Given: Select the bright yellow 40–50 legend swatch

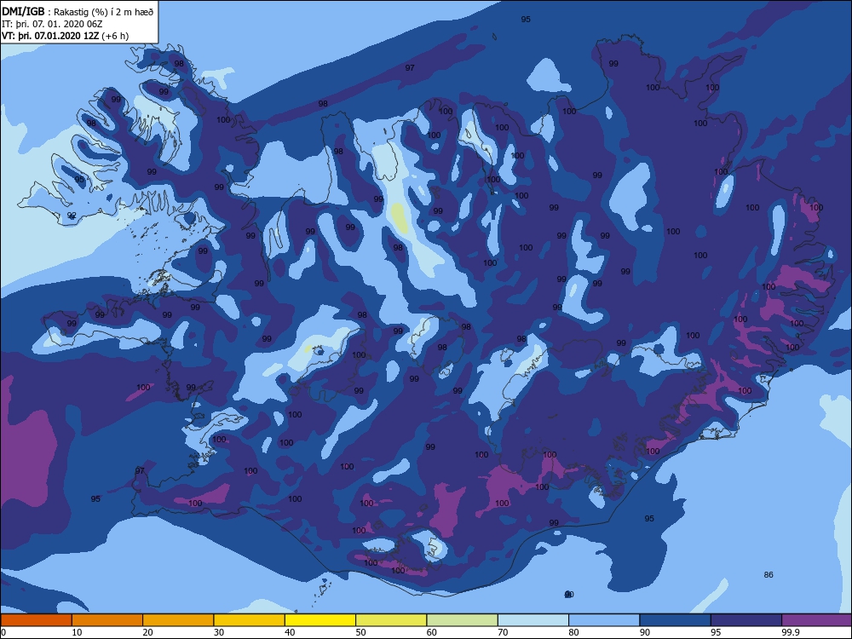Looking at the screenshot, I should [x=320, y=620].
